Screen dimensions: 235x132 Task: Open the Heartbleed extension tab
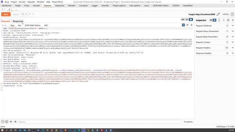click(x=188, y=5)
